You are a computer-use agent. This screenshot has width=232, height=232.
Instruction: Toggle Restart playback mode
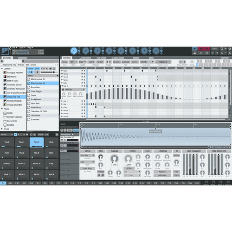tap(100, 62)
